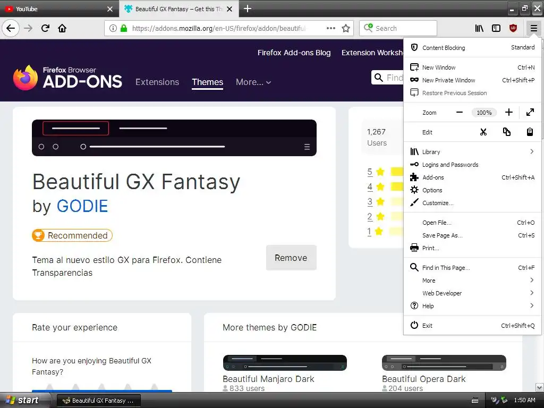Viewport: 544px width, 408px height.
Task: Select Open File... menu entry
Action: pos(472,223)
